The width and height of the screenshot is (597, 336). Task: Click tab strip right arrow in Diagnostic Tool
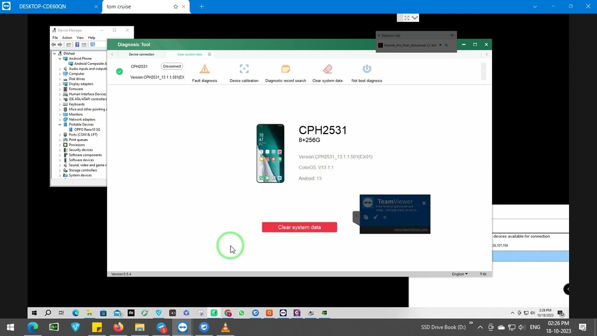tap(486, 54)
